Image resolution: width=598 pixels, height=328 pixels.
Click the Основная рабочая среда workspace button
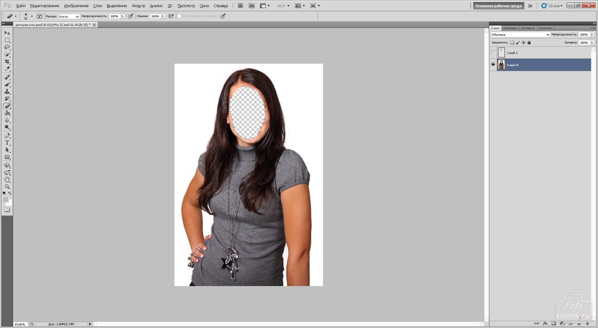click(499, 6)
